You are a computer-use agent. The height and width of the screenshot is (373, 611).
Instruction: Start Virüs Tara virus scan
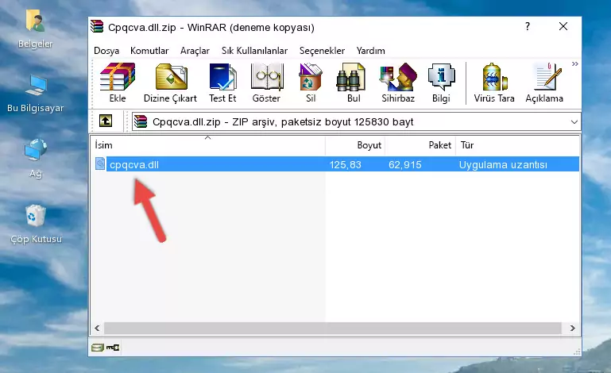click(x=494, y=83)
